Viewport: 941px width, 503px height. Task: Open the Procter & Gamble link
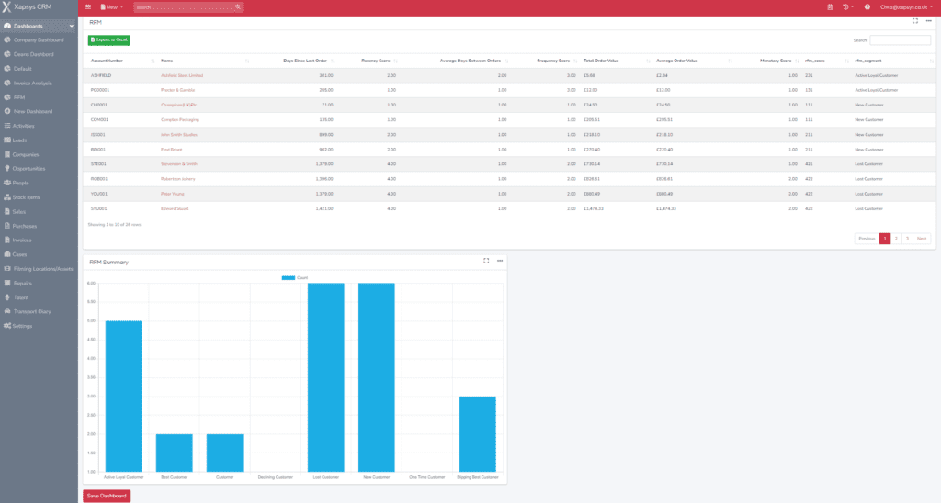pyautogui.click(x=177, y=90)
